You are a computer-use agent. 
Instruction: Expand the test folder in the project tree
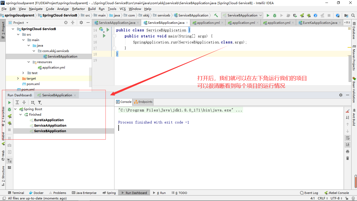pos(23,73)
